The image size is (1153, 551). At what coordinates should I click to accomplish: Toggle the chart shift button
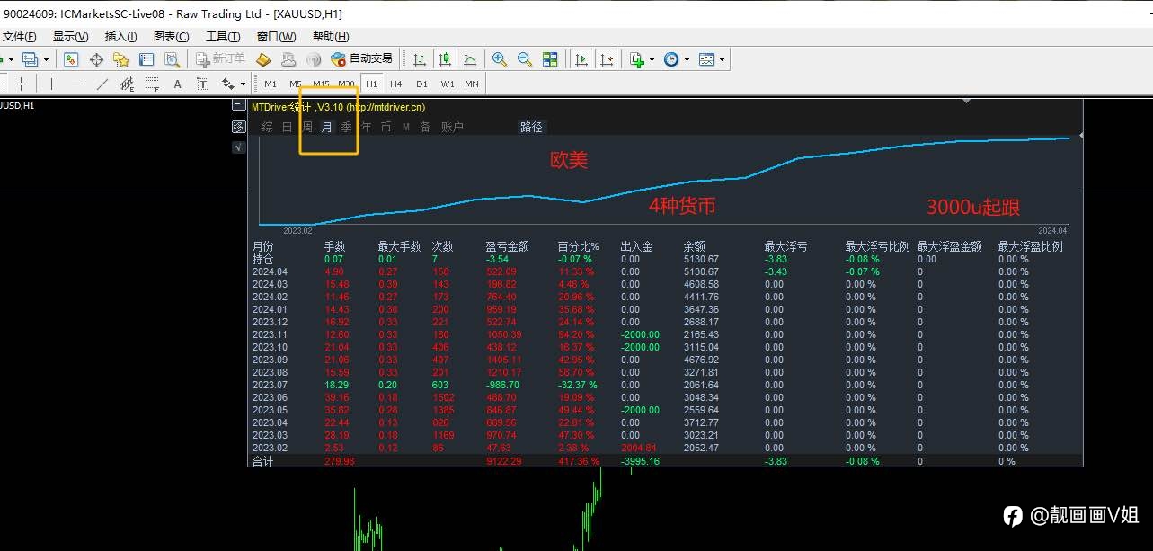click(608, 59)
